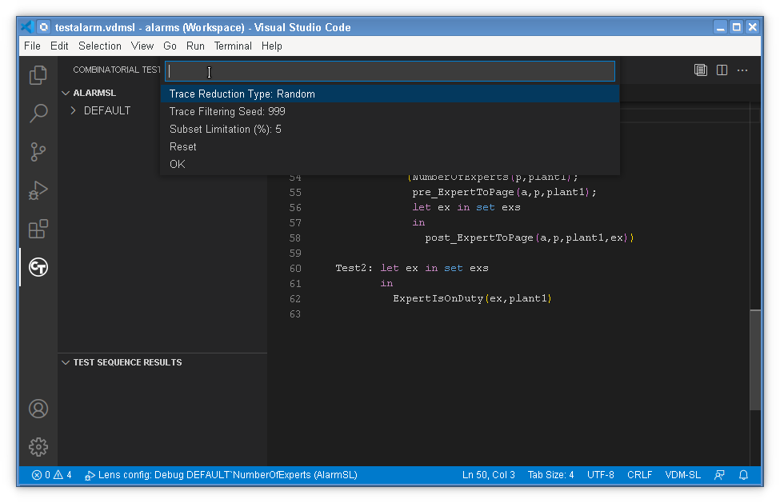This screenshot has height=503, width=780.
Task: Open the Source Control view
Action: (38, 152)
